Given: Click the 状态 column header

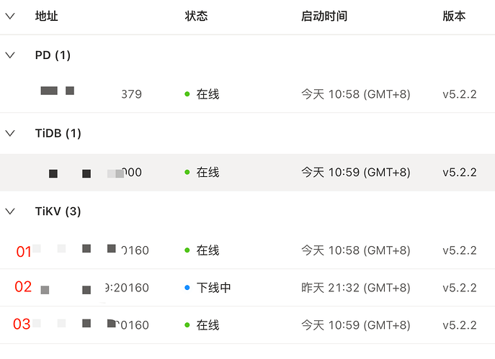Looking at the screenshot, I should click(x=196, y=17).
